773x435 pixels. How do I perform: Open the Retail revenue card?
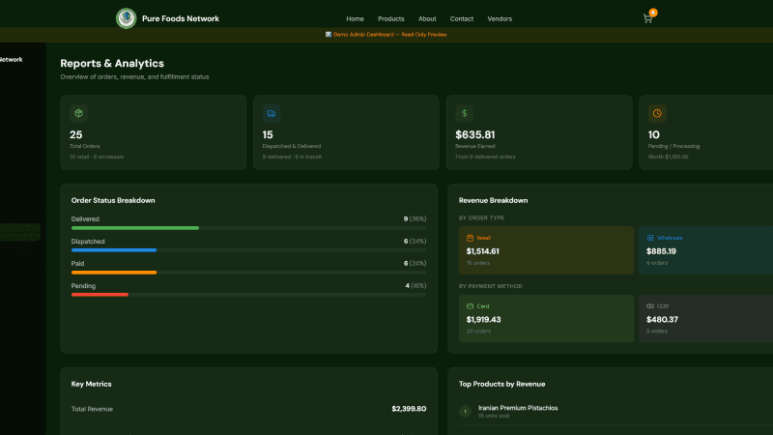coord(546,250)
